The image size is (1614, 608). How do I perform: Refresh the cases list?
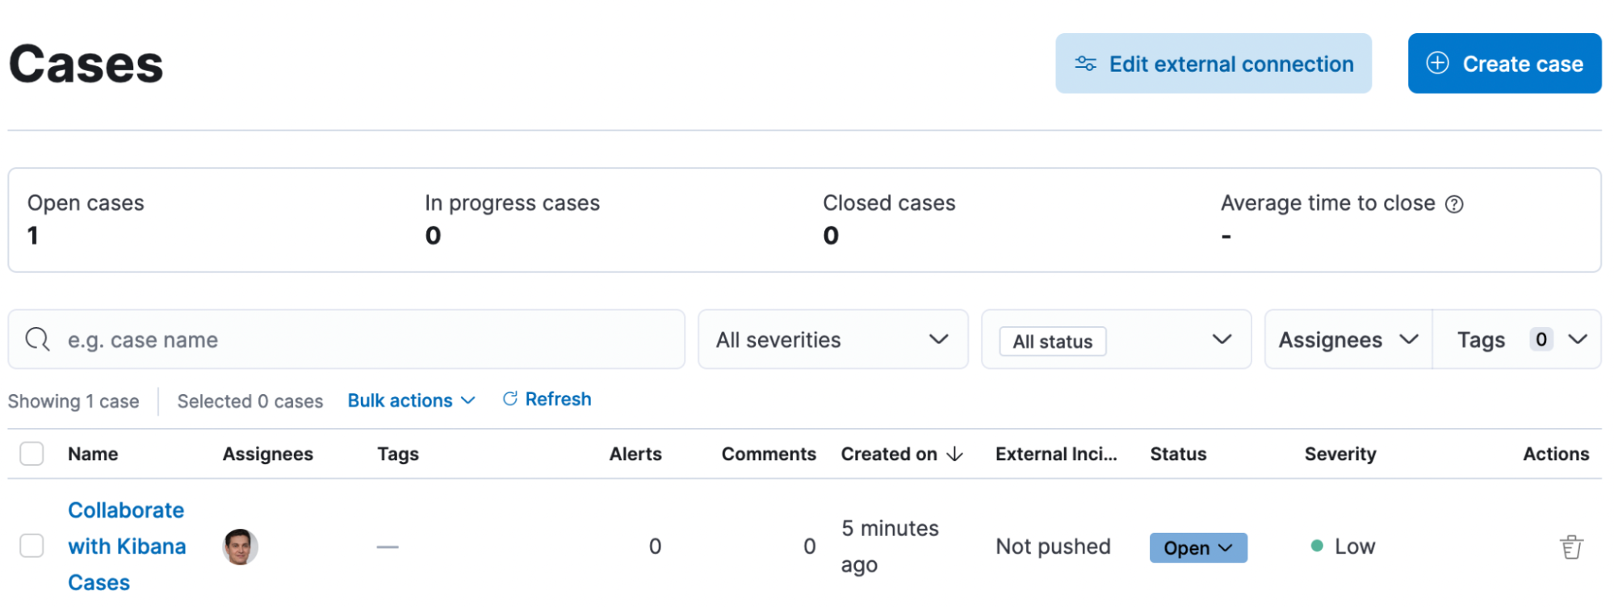pos(547,400)
